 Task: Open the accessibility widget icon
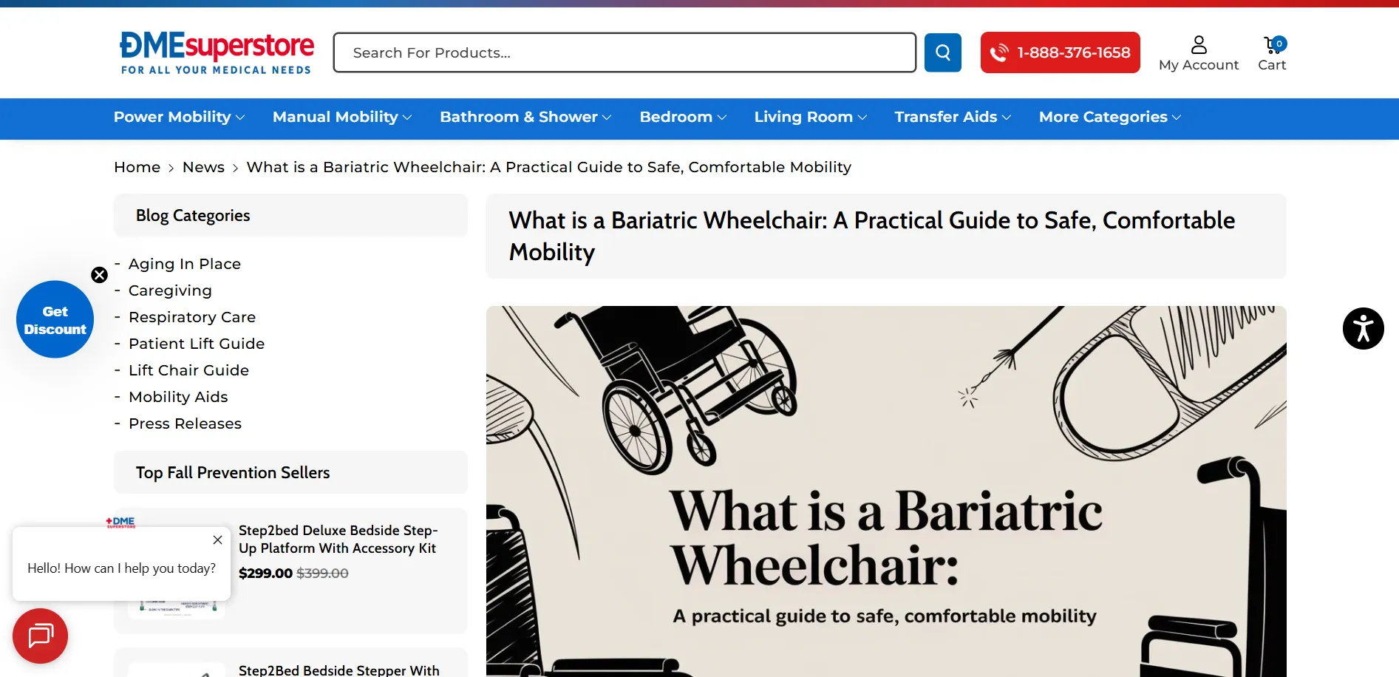[1363, 328]
